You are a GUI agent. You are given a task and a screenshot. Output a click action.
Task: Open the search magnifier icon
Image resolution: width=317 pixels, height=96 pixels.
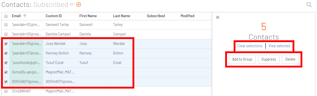309,5
